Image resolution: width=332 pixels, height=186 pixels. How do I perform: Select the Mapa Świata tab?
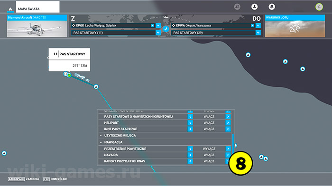click(37, 7)
